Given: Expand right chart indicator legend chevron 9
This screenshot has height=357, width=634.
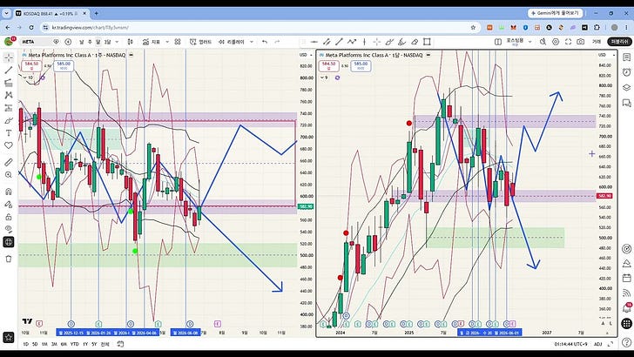Looking at the screenshot, I should [324, 77].
